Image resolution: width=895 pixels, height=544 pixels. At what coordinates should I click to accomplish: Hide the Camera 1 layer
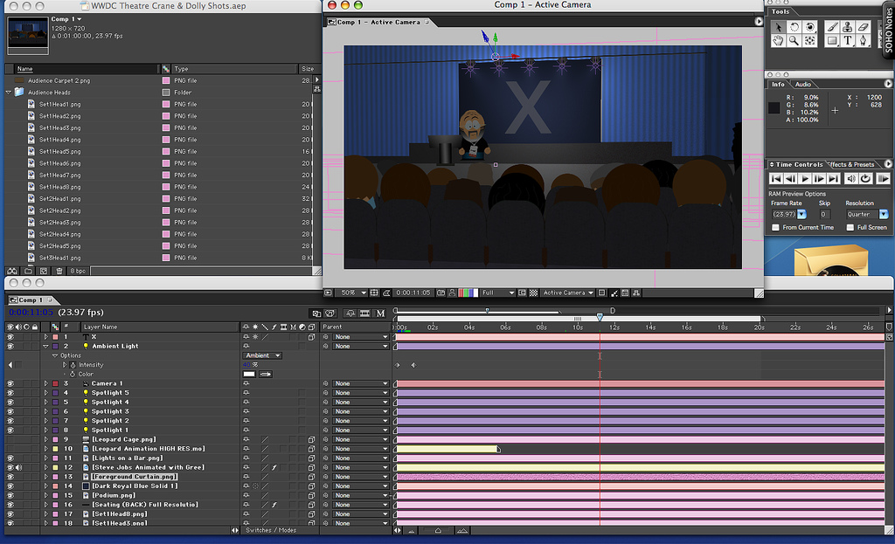[x=10, y=383]
